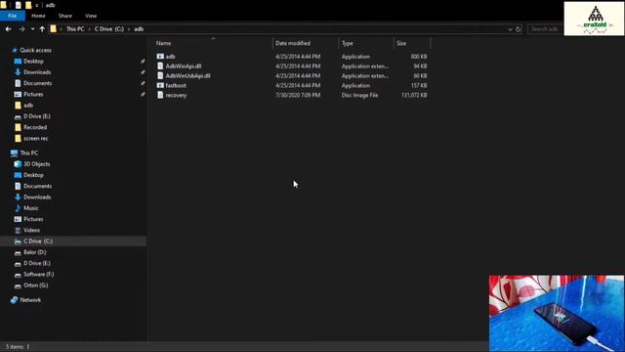Open pinned Documents under Quick access
Image resolution: width=625 pixels, height=352 pixels.
tap(37, 83)
